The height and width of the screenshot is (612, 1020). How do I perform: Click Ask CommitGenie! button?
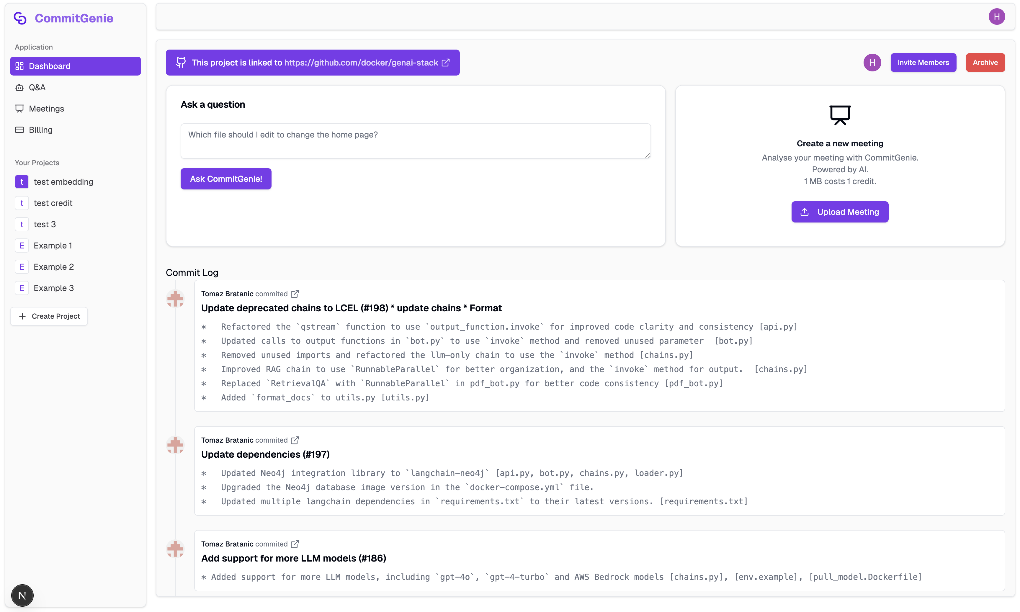coord(226,179)
